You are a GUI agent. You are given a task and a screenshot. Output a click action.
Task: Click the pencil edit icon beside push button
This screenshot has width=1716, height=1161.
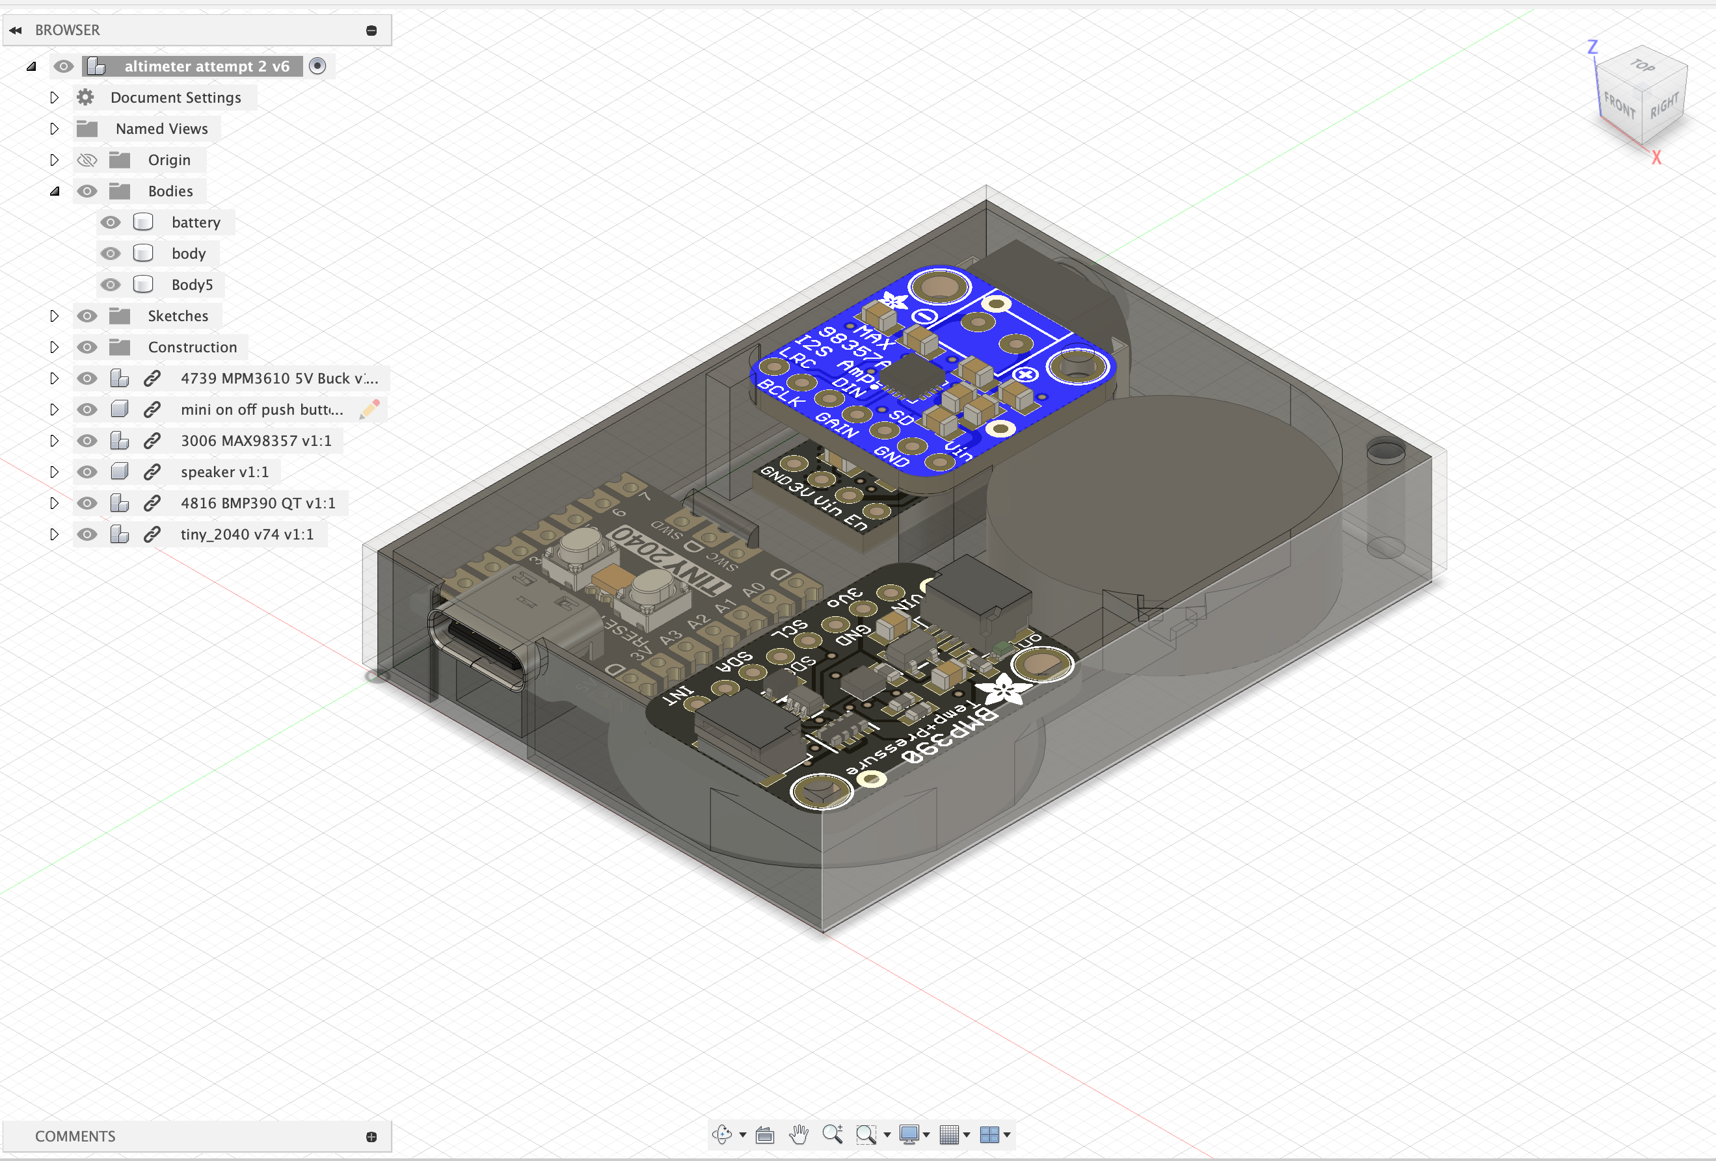coord(369,410)
